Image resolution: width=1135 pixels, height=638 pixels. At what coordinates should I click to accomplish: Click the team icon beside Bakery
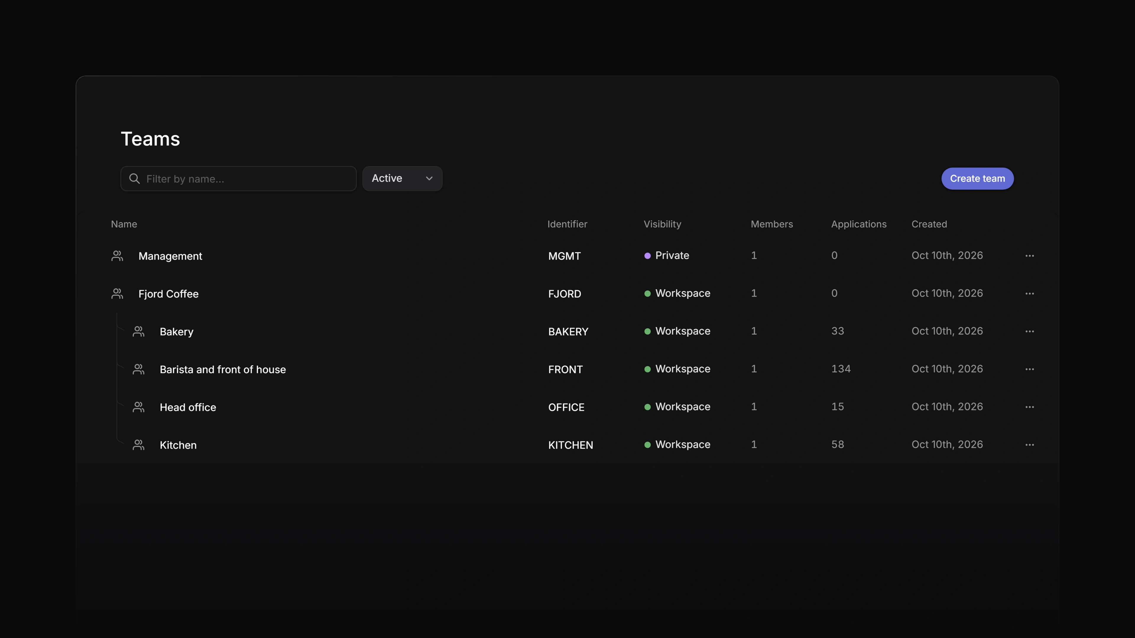138,331
